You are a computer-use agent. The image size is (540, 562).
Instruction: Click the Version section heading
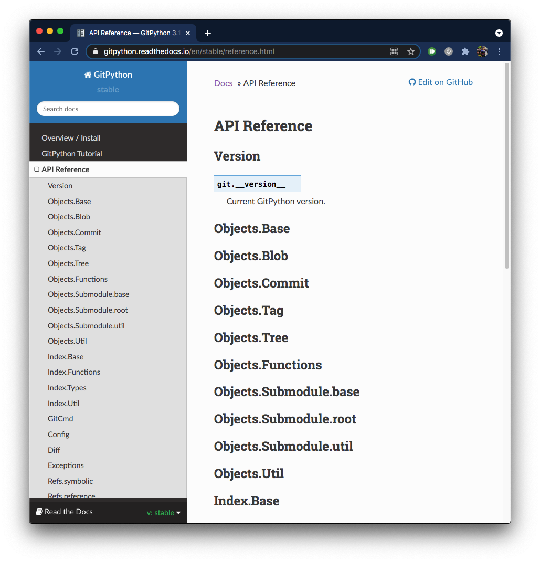(237, 156)
